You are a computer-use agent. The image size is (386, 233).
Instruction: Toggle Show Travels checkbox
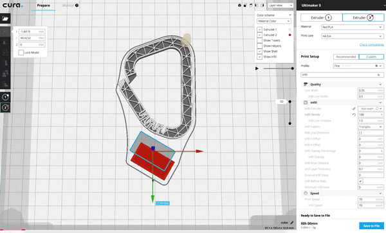(260, 40)
